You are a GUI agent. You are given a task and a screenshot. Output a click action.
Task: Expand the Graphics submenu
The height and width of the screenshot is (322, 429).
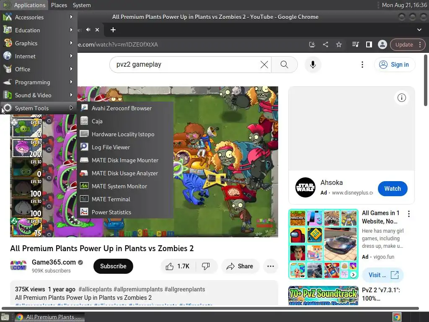[39, 43]
